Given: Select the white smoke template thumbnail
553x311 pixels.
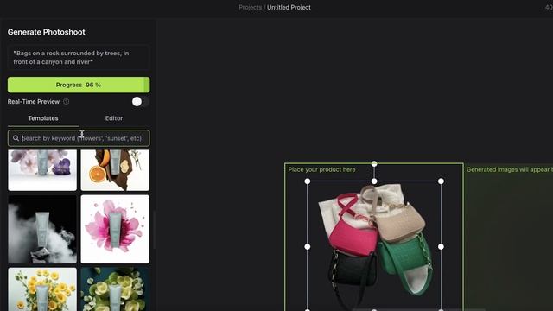Looking at the screenshot, I should 42,229.
